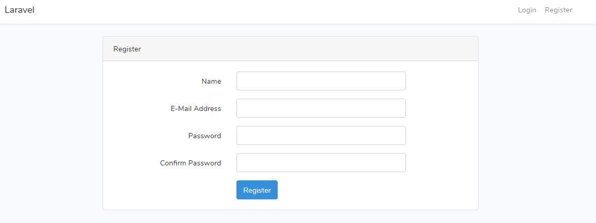Viewport: 596px width, 223px height.
Task: Open the Login link in navbar
Action: tap(527, 10)
